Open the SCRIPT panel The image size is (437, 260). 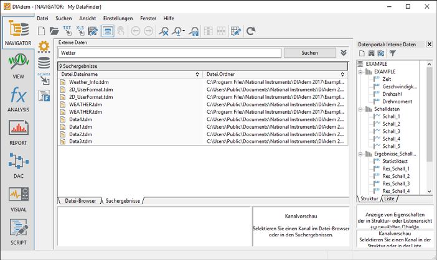[x=18, y=232]
